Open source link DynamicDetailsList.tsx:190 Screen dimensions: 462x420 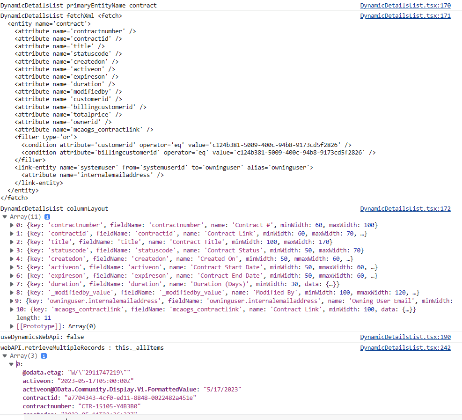point(405,337)
